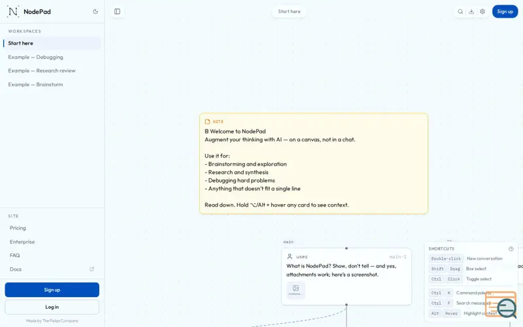Toggle dark mode with the moon icon

(95, 11)
